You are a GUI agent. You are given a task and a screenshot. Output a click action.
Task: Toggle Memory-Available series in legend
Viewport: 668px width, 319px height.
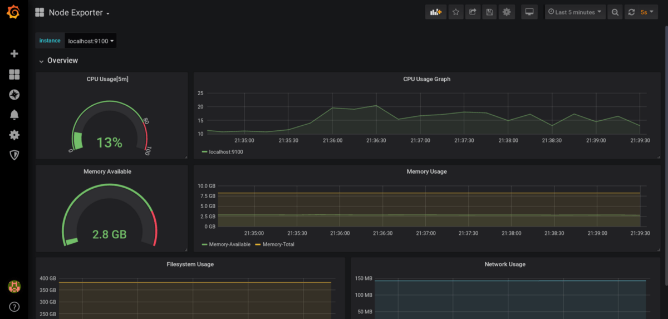pos(229,244)
